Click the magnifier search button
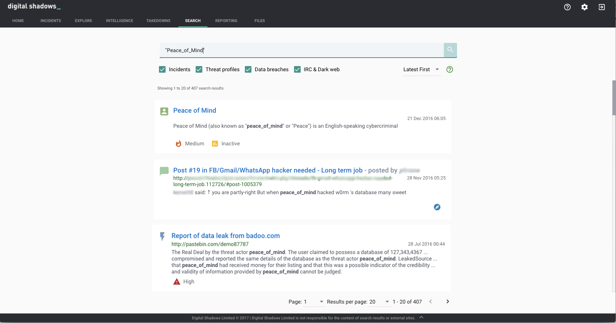 click(450, 50)
